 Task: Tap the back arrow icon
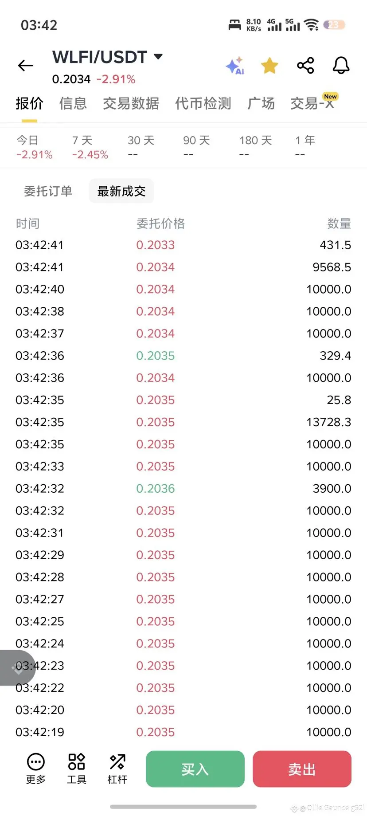click(x=25, y=66)
